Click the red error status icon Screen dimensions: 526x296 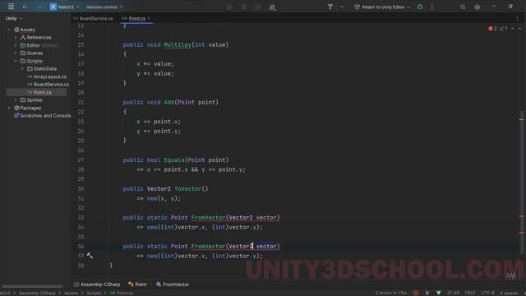[x=416, y=293]
